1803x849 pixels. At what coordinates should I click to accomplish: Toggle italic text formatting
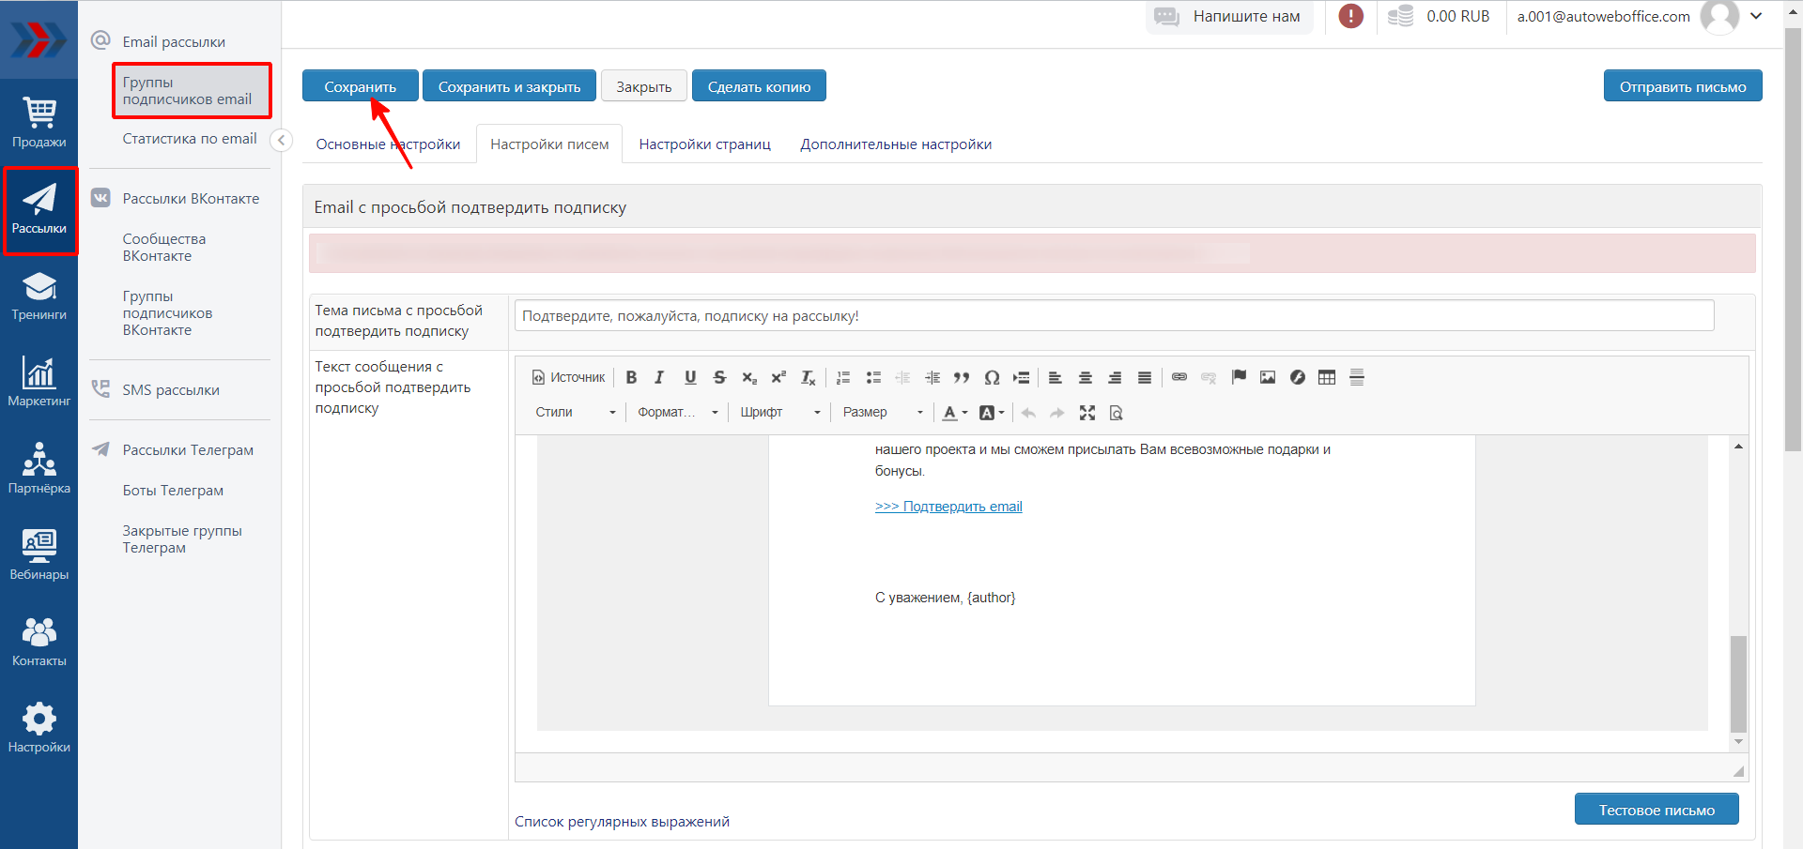coord(659,377)
